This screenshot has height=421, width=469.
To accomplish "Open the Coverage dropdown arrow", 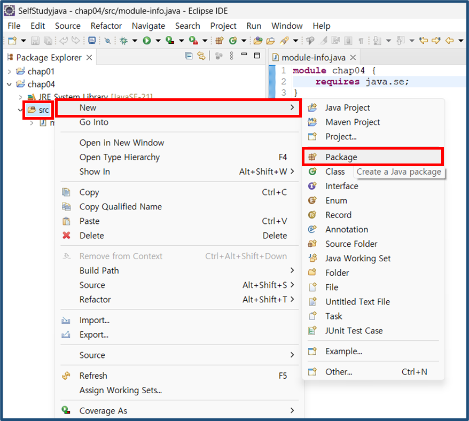I will pos(182,41).
